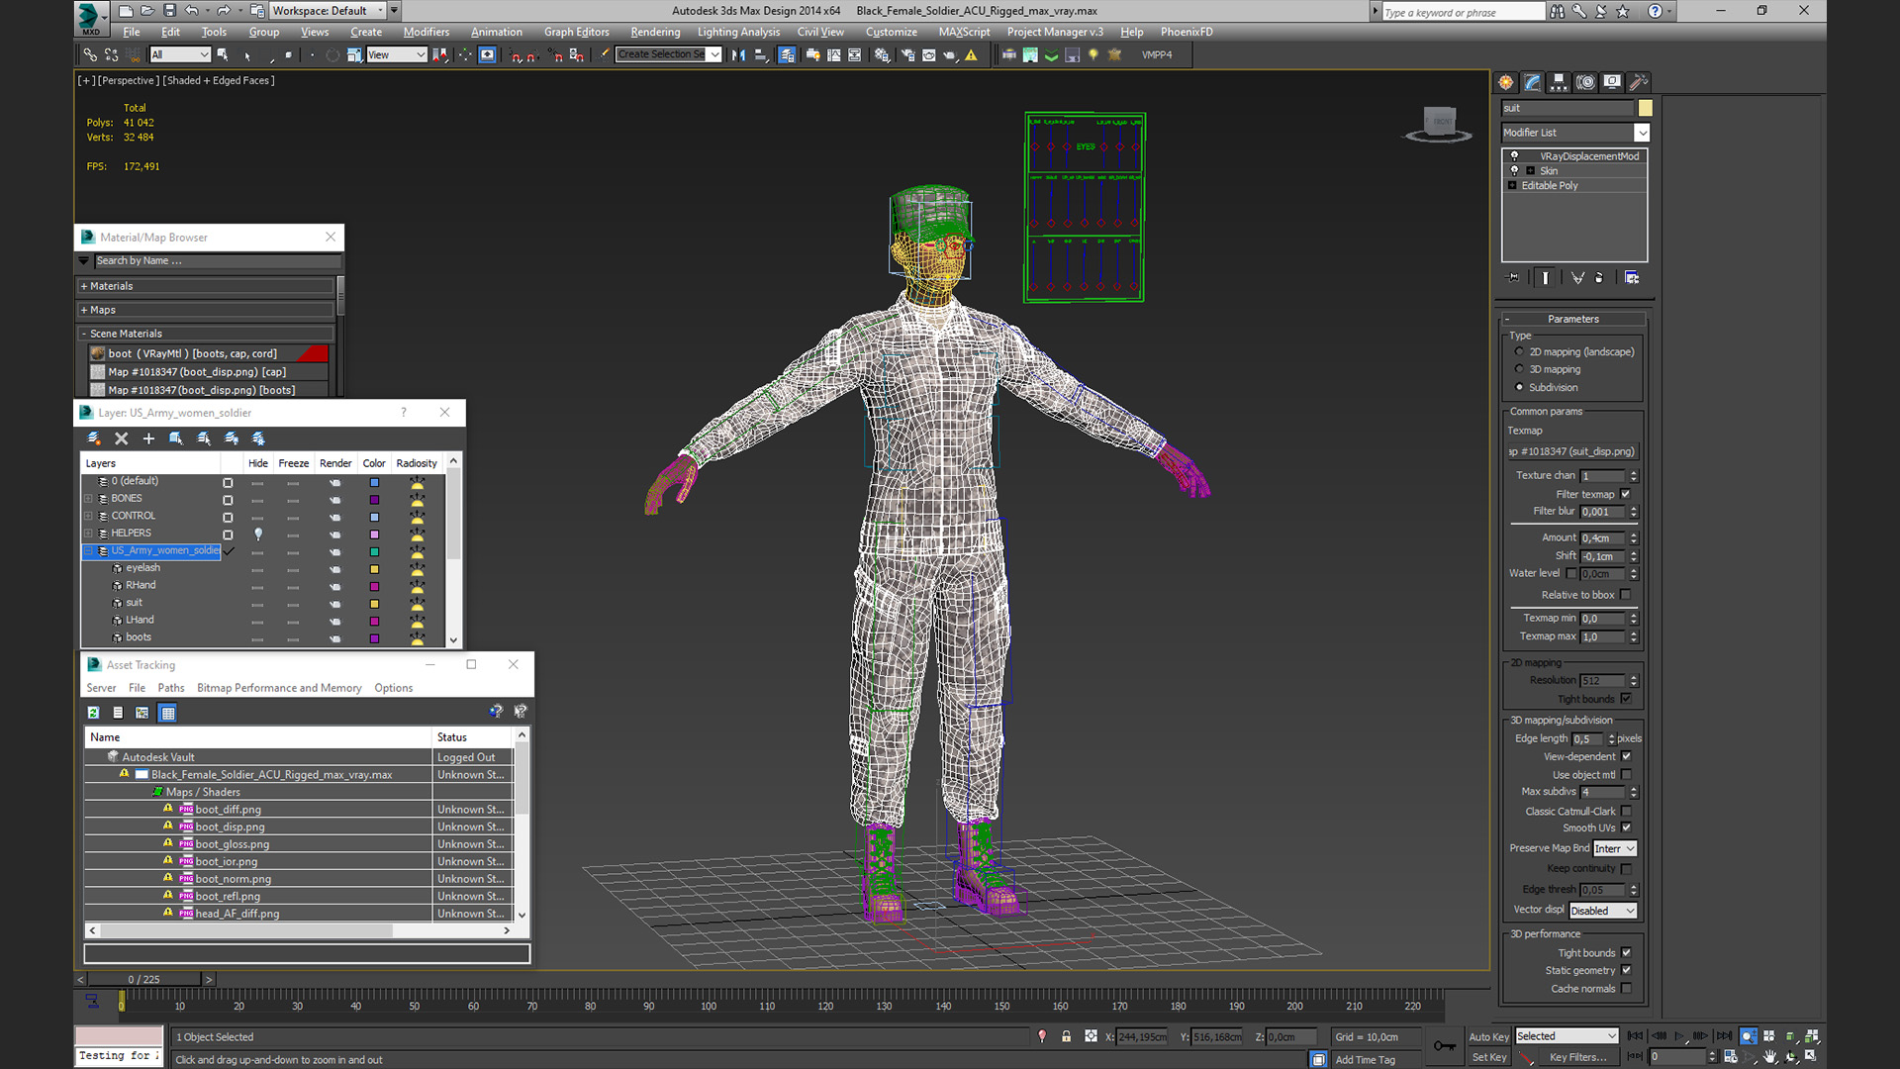
Task: Toggle the Selection Lock padlock icon
Action: click(x=1066, y=1036)
